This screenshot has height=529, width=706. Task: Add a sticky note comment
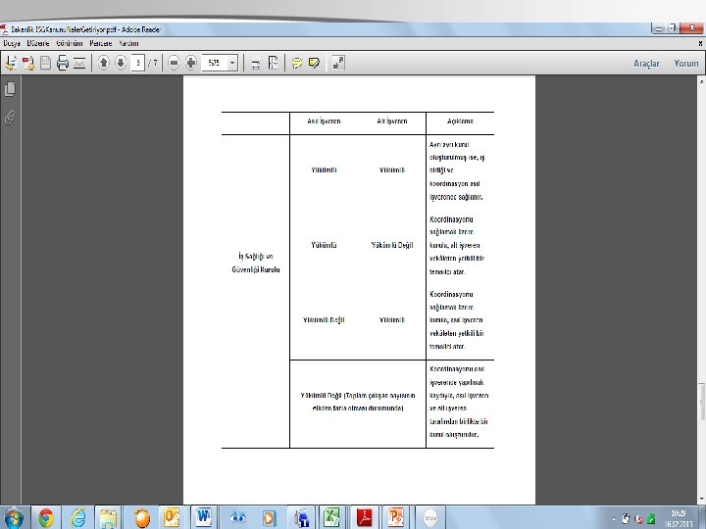click(297, 63)
